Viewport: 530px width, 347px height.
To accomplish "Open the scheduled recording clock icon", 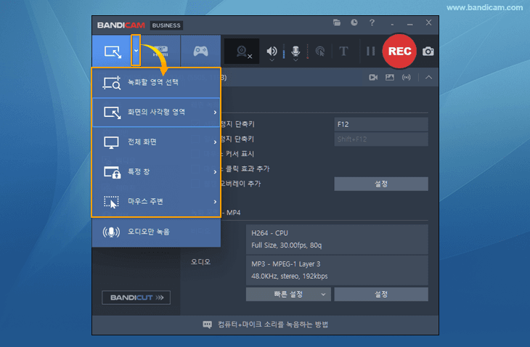I will [354, 23].
